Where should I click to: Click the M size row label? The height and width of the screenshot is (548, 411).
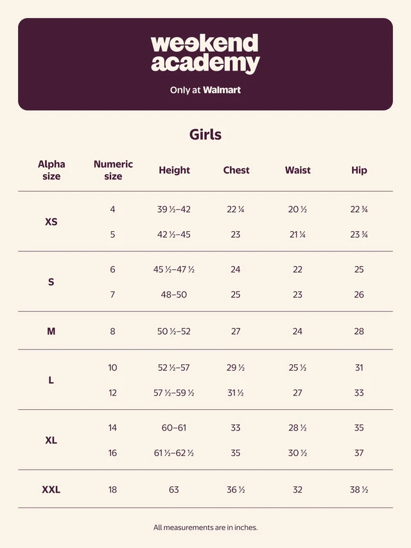[x=51, y=331]
